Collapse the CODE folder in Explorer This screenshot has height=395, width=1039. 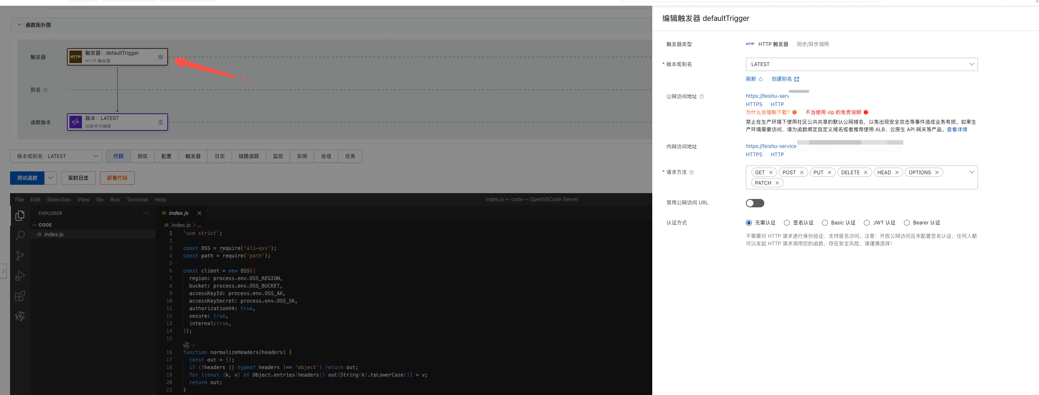pyautogui.click(x=34, y=225)
